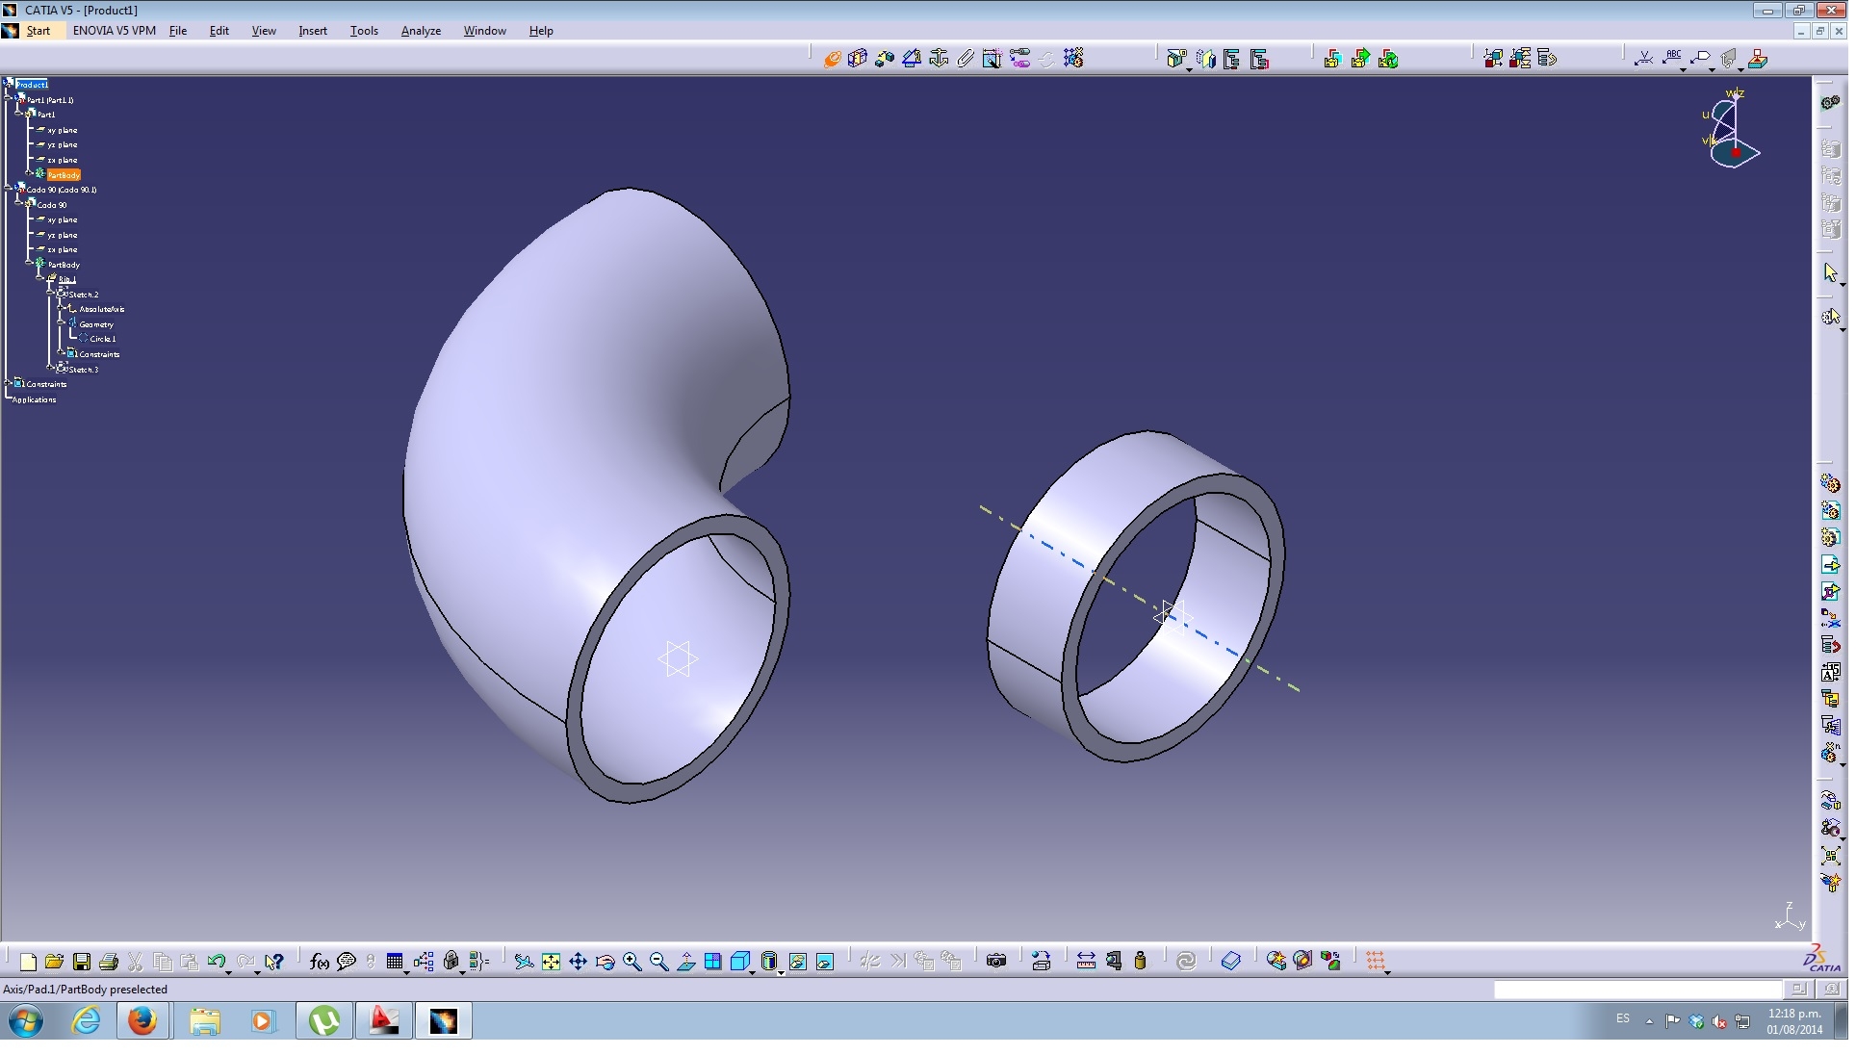Expand the orange highlighted PartBody node
1856x1055 pixels.
pos(30,173)
